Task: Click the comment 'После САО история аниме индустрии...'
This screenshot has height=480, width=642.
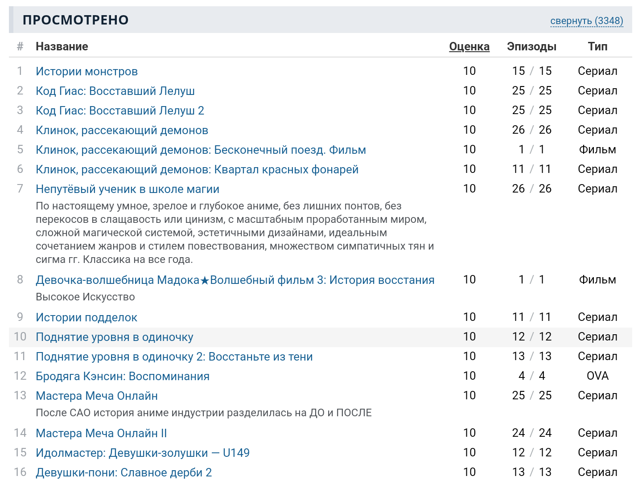Action: [204, 413]
